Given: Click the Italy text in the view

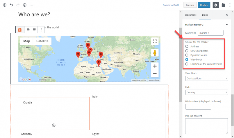Looking at the screenshot, I should [95, 97].
